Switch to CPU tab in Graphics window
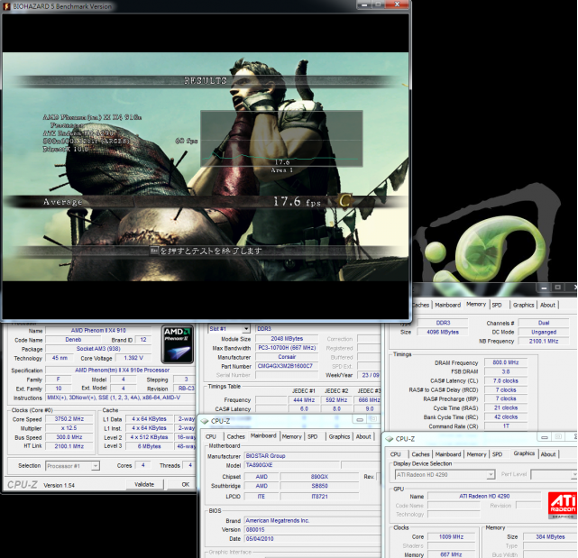578x558 pixels. tap(396, 454)
